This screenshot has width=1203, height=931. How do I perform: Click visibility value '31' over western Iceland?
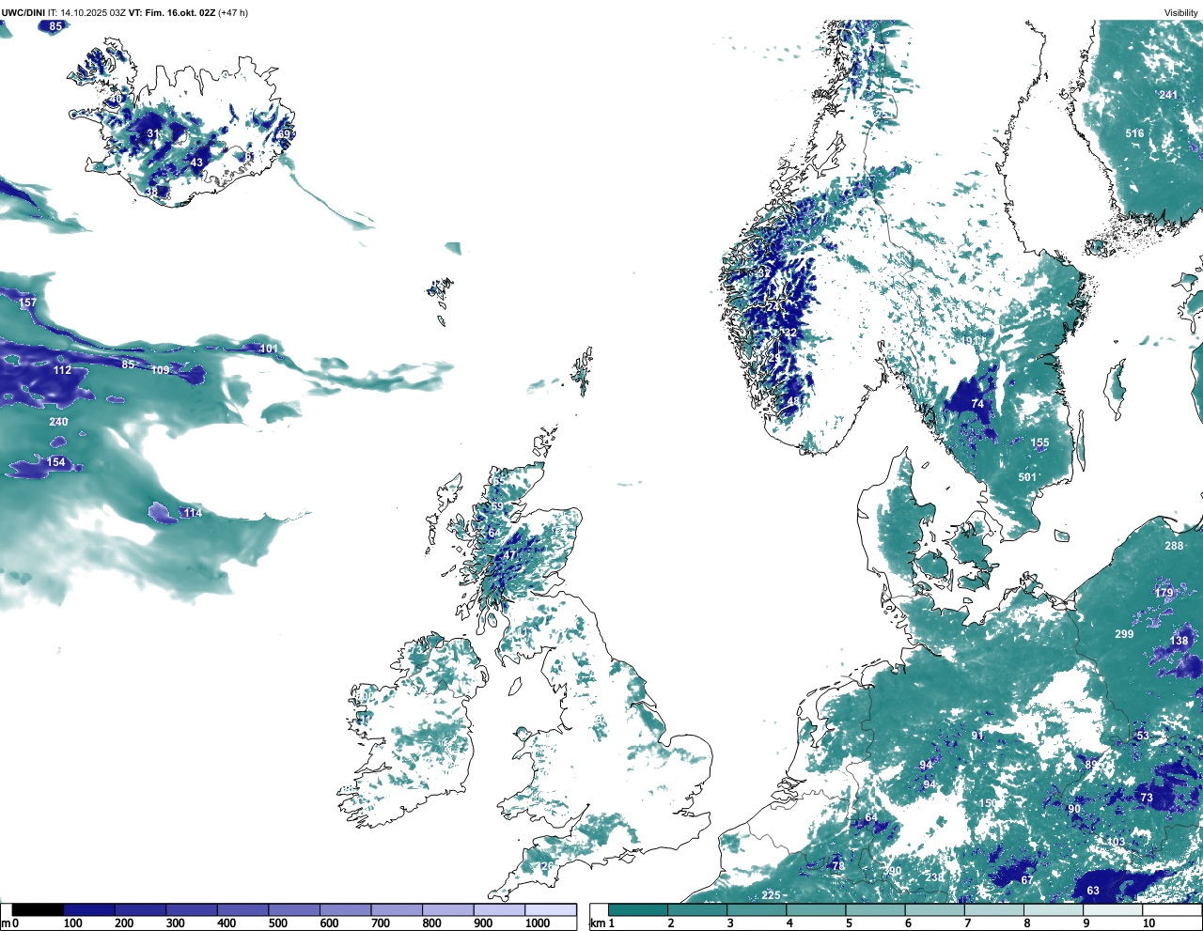point(153,134)
